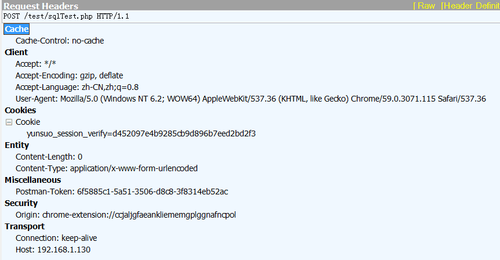
Task: Select the Connection: keep-alive header
Action: click(x=56, y=239)
